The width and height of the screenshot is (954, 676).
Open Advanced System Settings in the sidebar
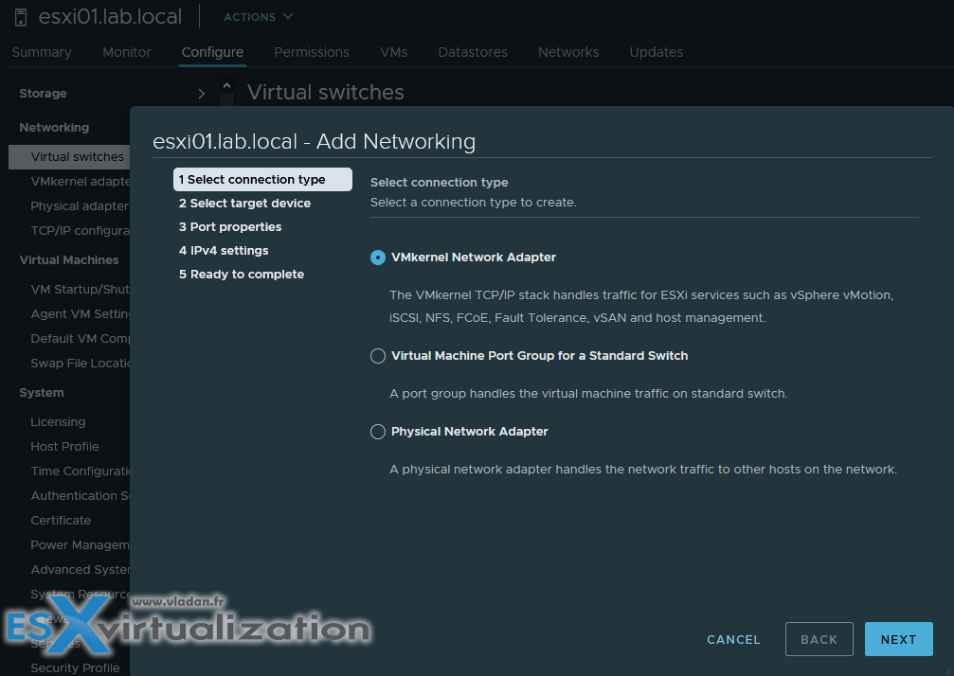(x=81, y=570)
